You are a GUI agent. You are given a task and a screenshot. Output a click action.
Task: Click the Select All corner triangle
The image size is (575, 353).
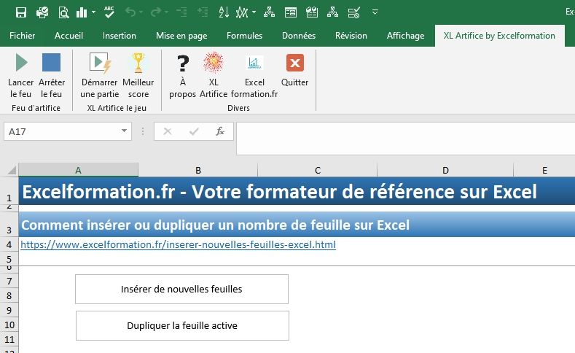pyautogui.click(x=12, y=170)
